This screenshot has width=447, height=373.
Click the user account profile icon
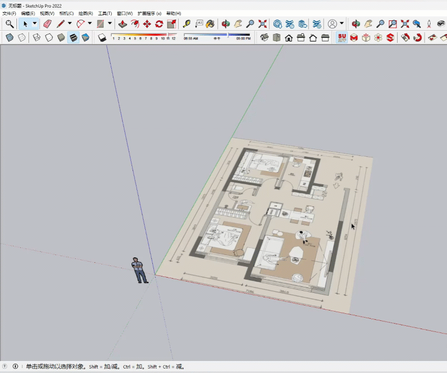[333, 24]
